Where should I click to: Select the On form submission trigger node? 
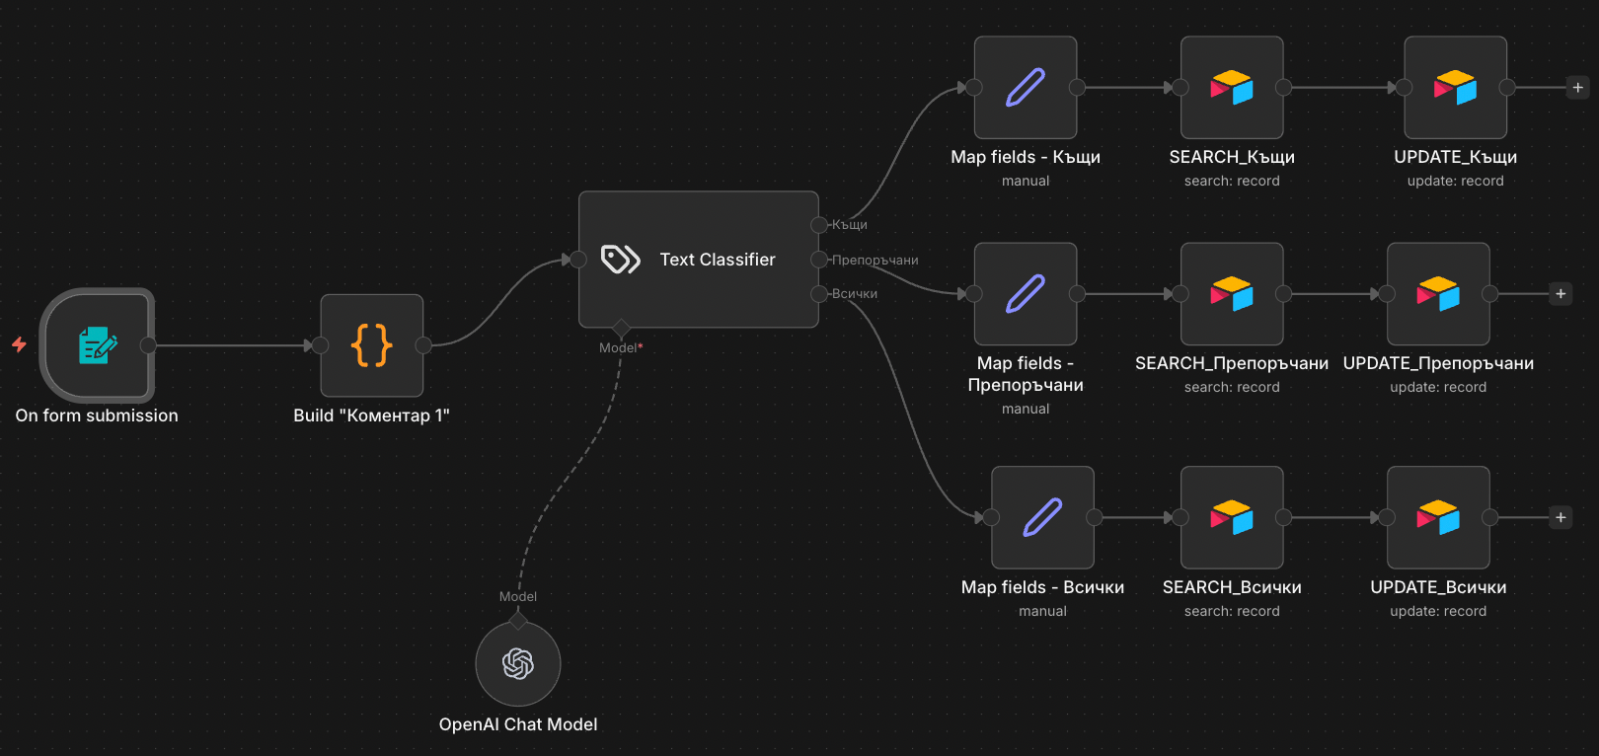(x=98, y=345)
